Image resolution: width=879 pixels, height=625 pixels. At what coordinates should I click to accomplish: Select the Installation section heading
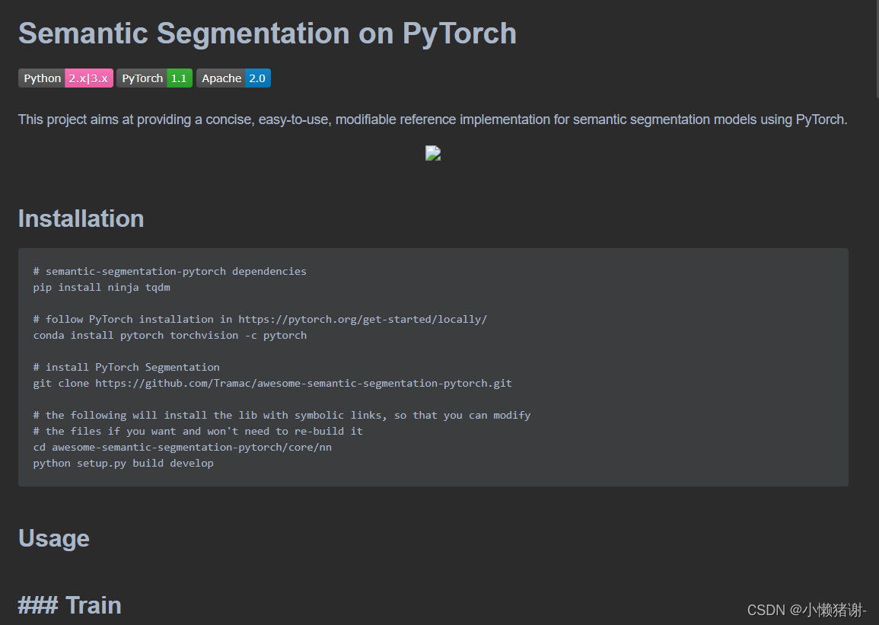81,218
